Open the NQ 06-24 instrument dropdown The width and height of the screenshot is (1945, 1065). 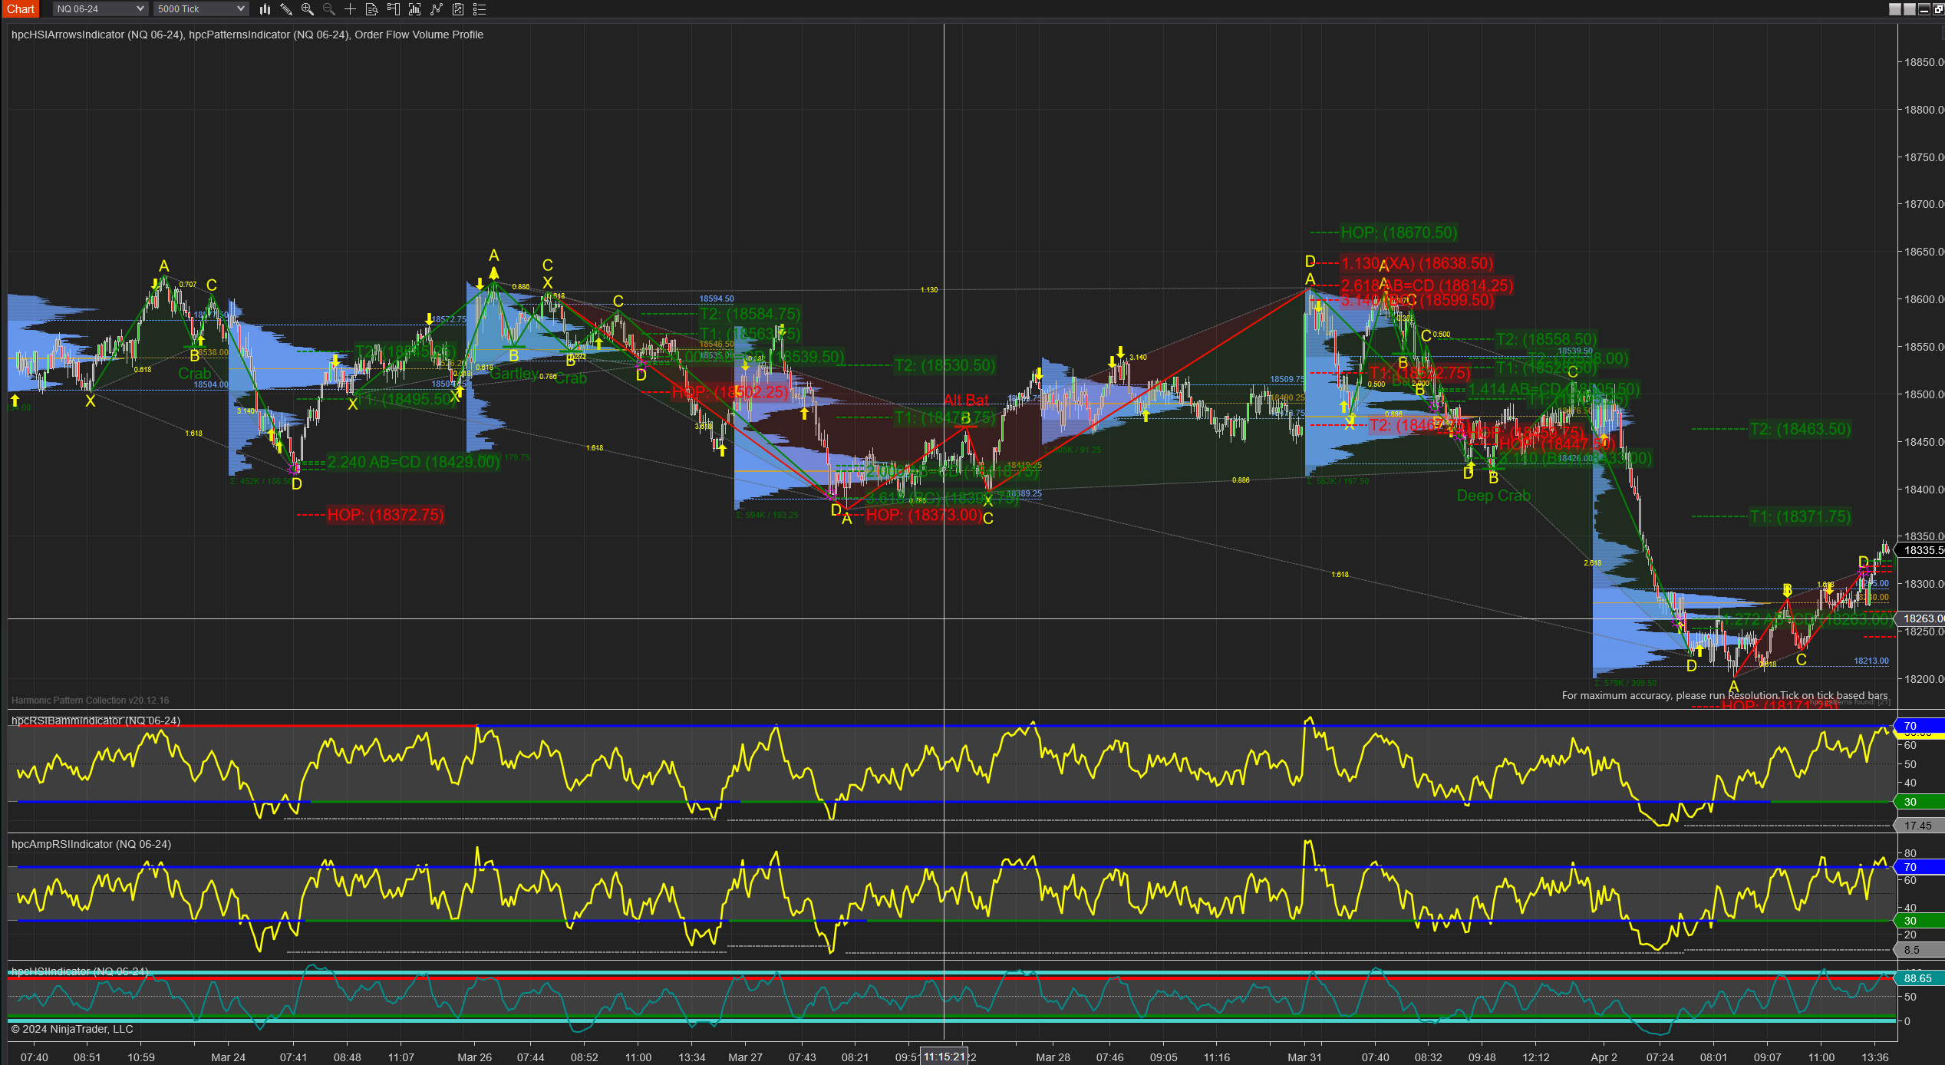[100, 9]
